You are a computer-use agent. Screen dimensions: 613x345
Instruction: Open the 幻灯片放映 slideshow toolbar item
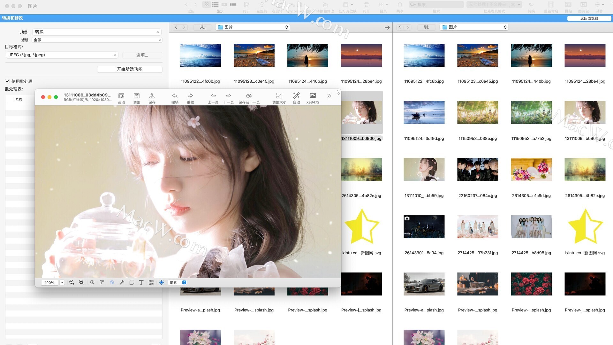click(x=348, y=7)
